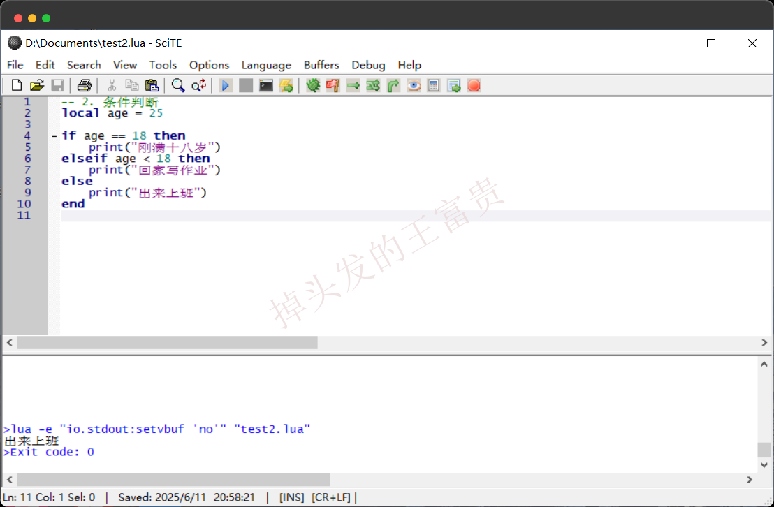The image size is (774, 507).
Task: Run the script with blue play icon
Action: tap(226, 85)
